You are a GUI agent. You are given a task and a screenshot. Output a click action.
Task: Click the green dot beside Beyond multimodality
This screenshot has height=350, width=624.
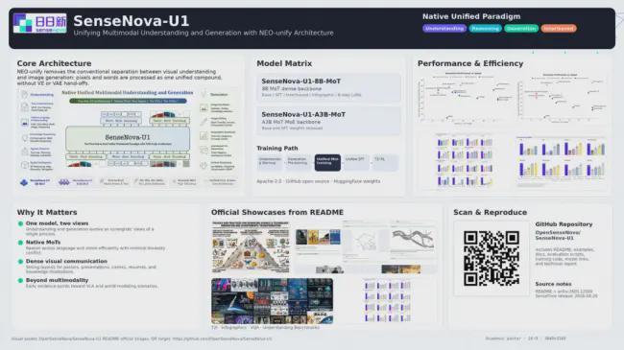21,280
